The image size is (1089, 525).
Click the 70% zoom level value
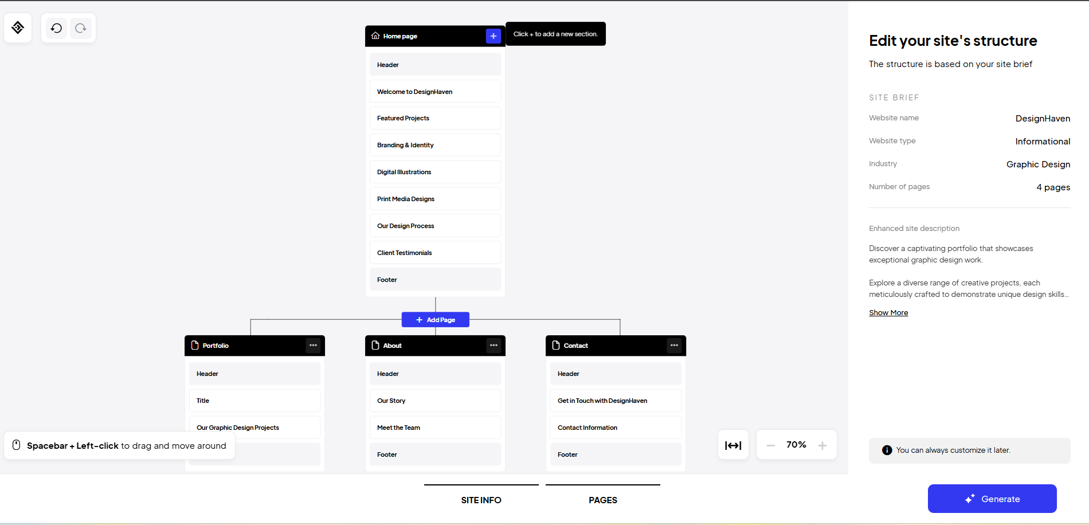(x=796, y=445)
